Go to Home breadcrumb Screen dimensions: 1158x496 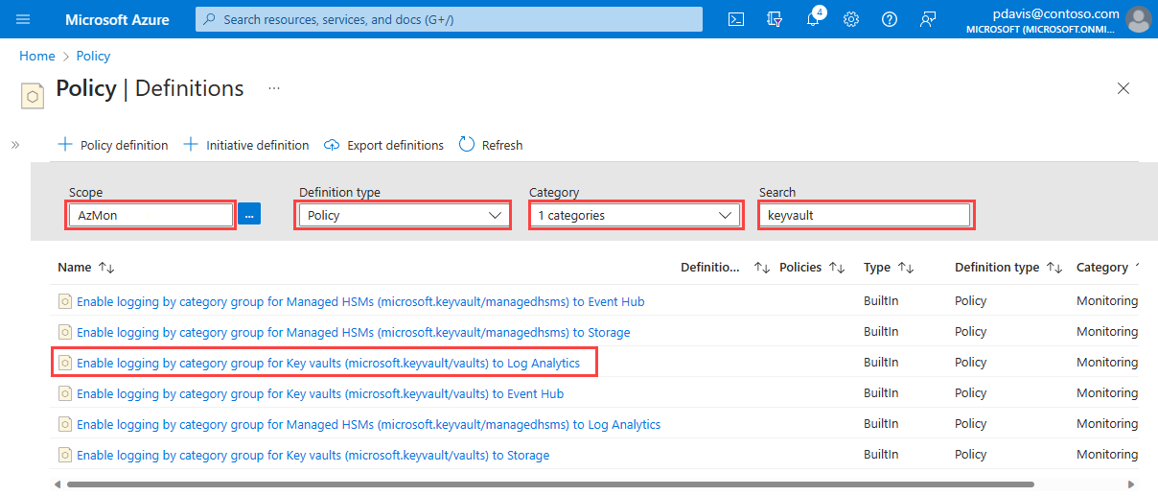[36, 56]
